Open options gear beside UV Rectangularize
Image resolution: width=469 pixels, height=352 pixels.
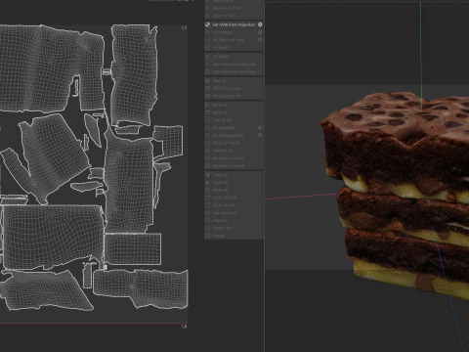point(260,135)
